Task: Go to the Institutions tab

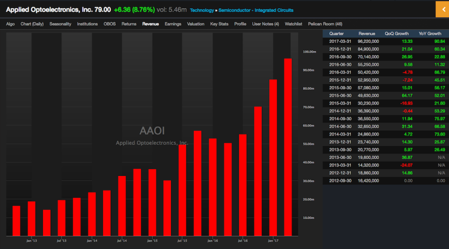Action: click(87, 24)
